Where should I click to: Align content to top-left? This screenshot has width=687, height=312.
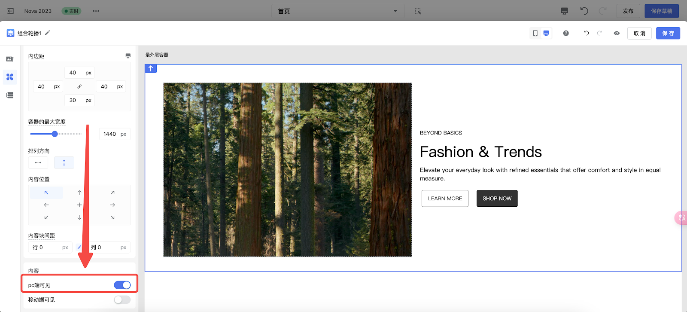click(46, 193)
